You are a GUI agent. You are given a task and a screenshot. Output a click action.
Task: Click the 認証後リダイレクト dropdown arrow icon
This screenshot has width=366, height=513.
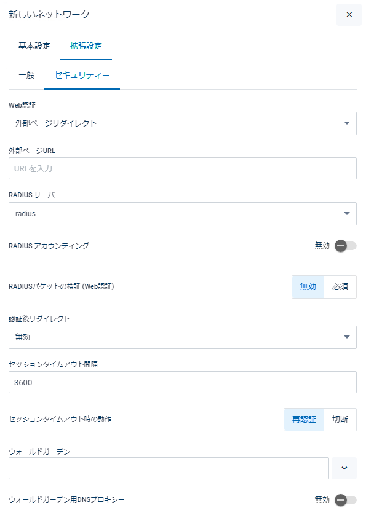coord(347,337)
